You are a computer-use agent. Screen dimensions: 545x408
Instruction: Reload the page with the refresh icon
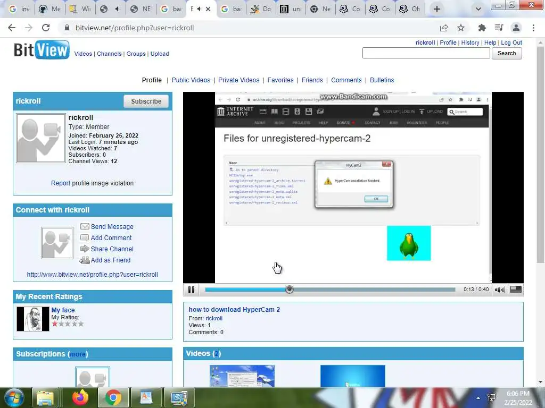point(46,28)
